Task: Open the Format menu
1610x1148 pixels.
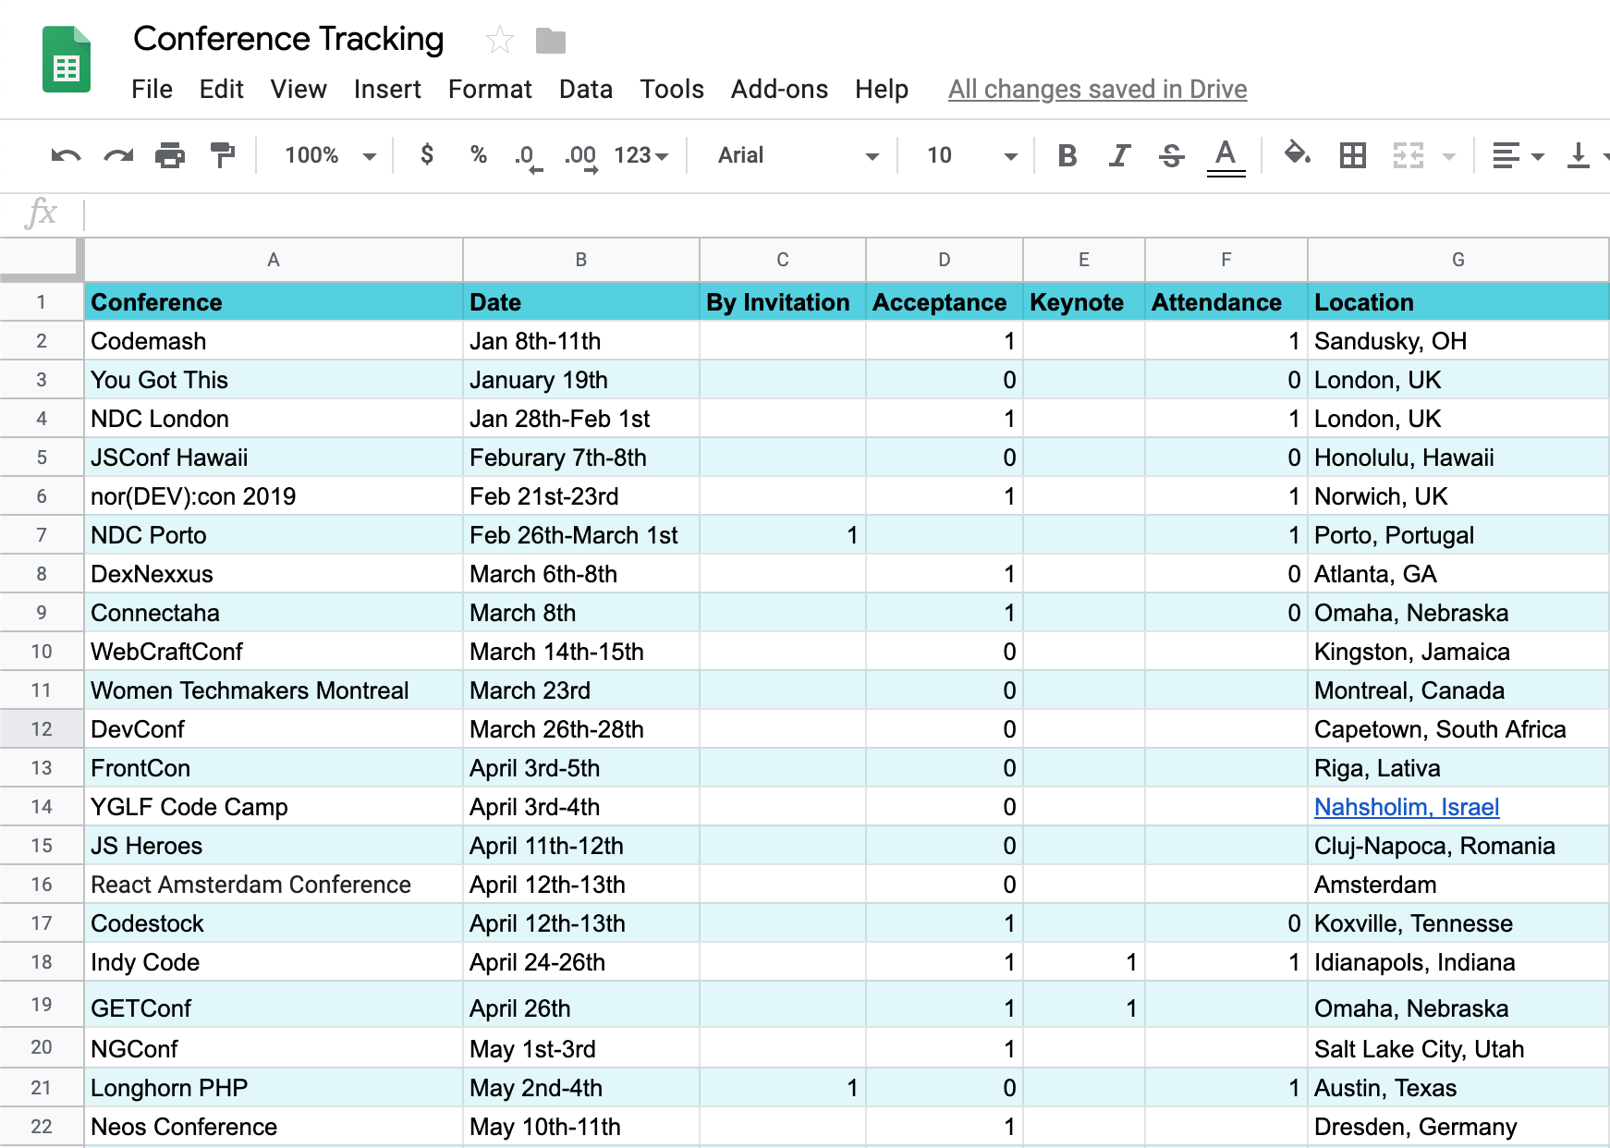Action: click(490, 89)
